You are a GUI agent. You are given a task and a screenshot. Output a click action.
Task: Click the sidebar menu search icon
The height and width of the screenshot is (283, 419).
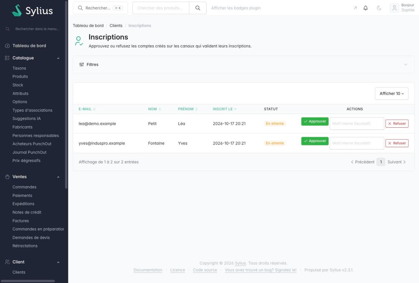point(8,29)
